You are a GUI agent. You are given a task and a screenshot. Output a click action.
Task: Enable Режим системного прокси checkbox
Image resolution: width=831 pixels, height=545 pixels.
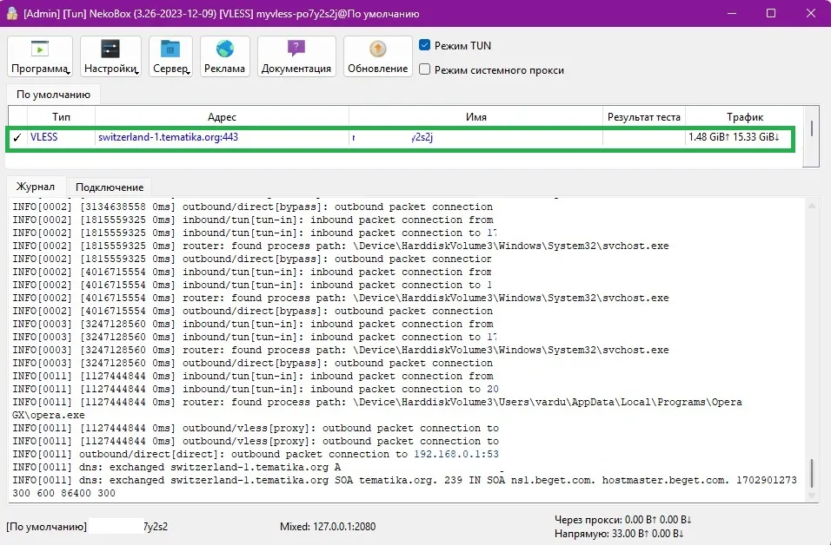425,69
